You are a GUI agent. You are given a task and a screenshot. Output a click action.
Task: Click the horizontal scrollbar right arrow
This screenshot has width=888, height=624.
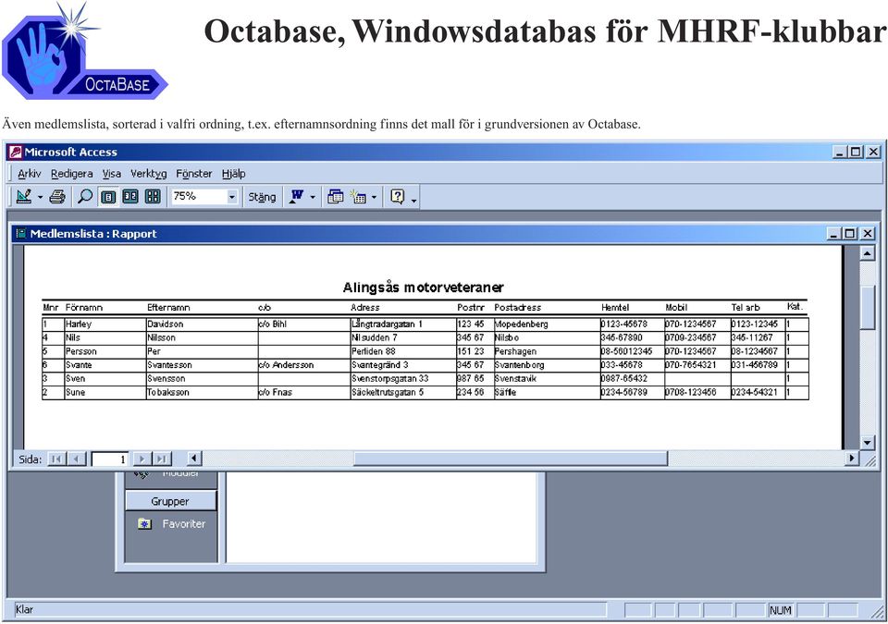(851, 459)
